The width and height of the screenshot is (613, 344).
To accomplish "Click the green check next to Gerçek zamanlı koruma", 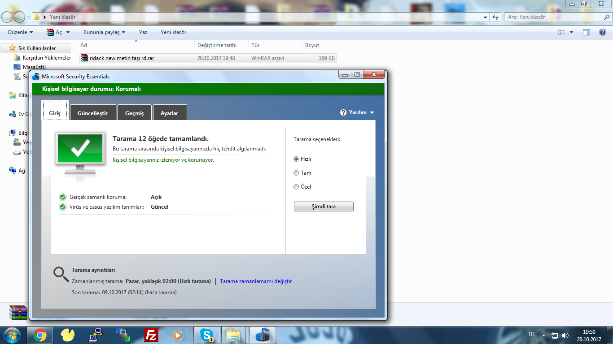I will 63,197.
